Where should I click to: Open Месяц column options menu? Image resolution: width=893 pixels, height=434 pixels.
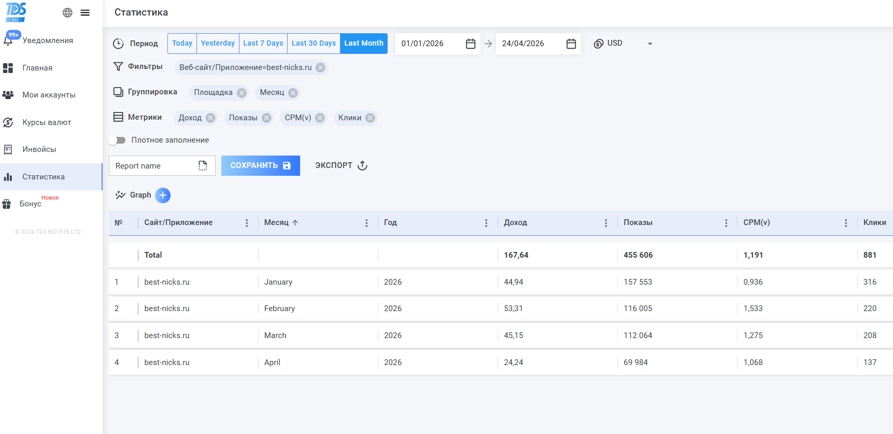coord(366,223)
